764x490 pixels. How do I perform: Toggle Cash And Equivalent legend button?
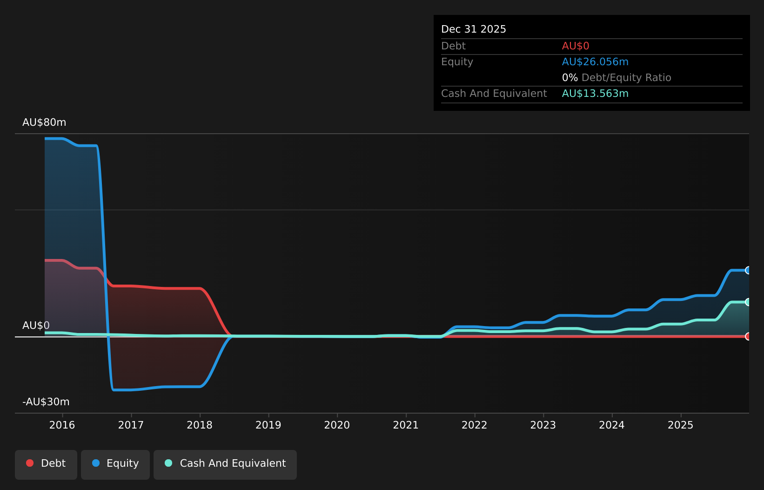(225, 464)
